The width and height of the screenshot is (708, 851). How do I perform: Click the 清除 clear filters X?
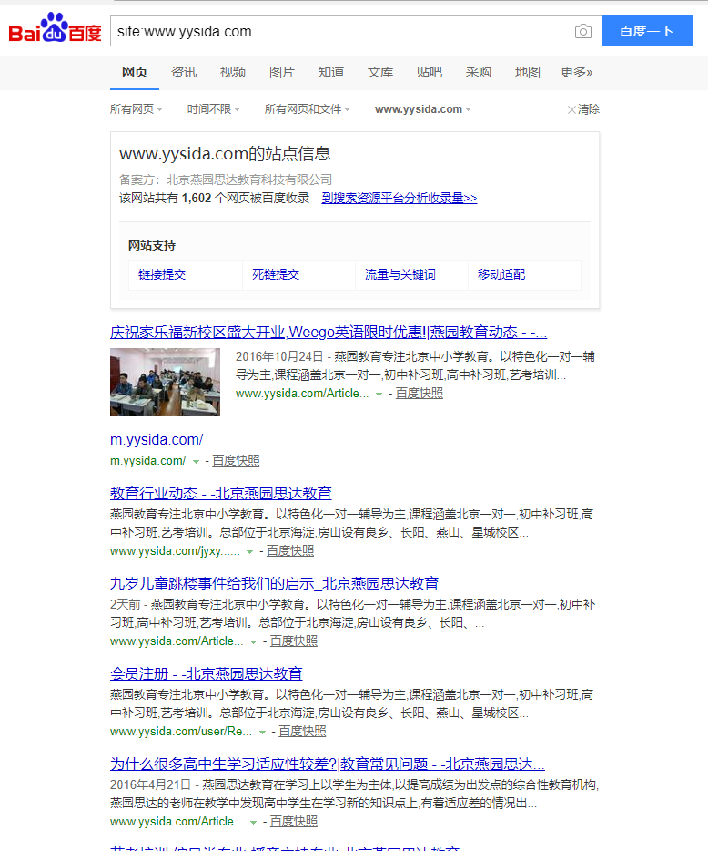point(583,109)
